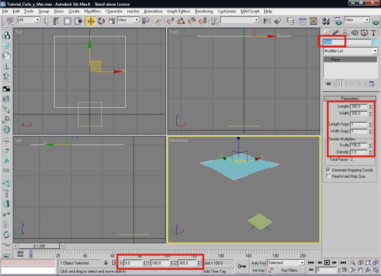
Task: Switch to Modify command panel tab
Action: click(335, 32)
